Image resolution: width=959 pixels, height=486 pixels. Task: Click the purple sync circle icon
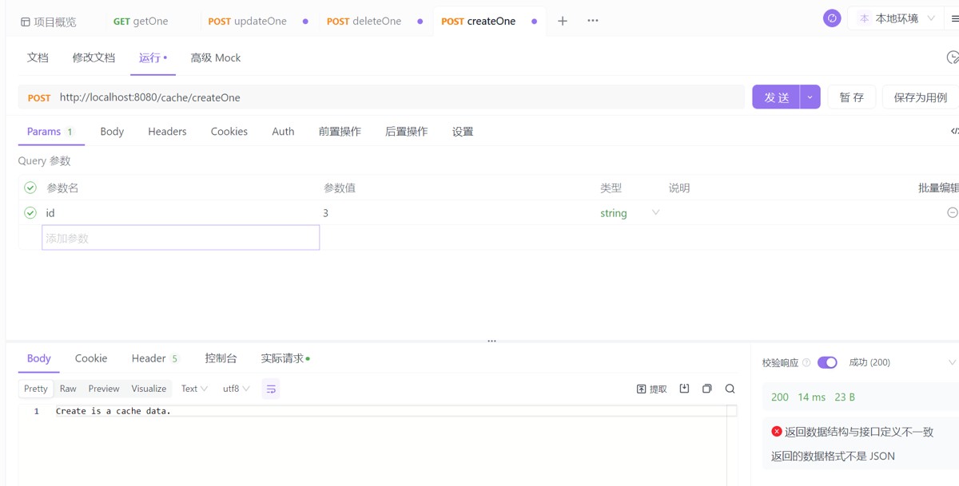(832, 18)
